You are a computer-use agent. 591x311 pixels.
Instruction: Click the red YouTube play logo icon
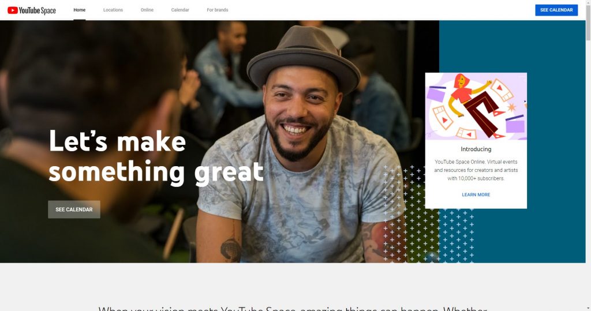pyautogui.click(x=13, y=10)
